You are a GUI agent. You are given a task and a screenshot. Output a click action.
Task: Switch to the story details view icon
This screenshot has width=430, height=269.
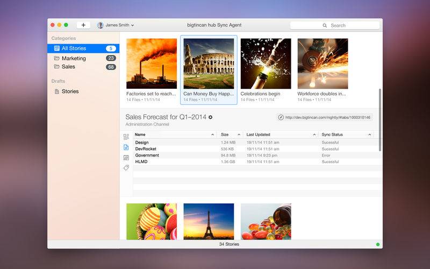tap(126, 137)
